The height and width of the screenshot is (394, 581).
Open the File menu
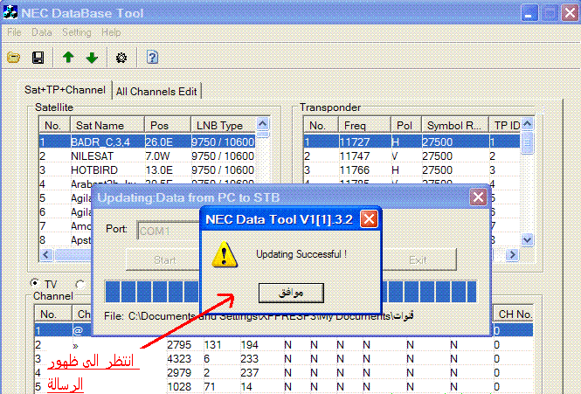14,32
